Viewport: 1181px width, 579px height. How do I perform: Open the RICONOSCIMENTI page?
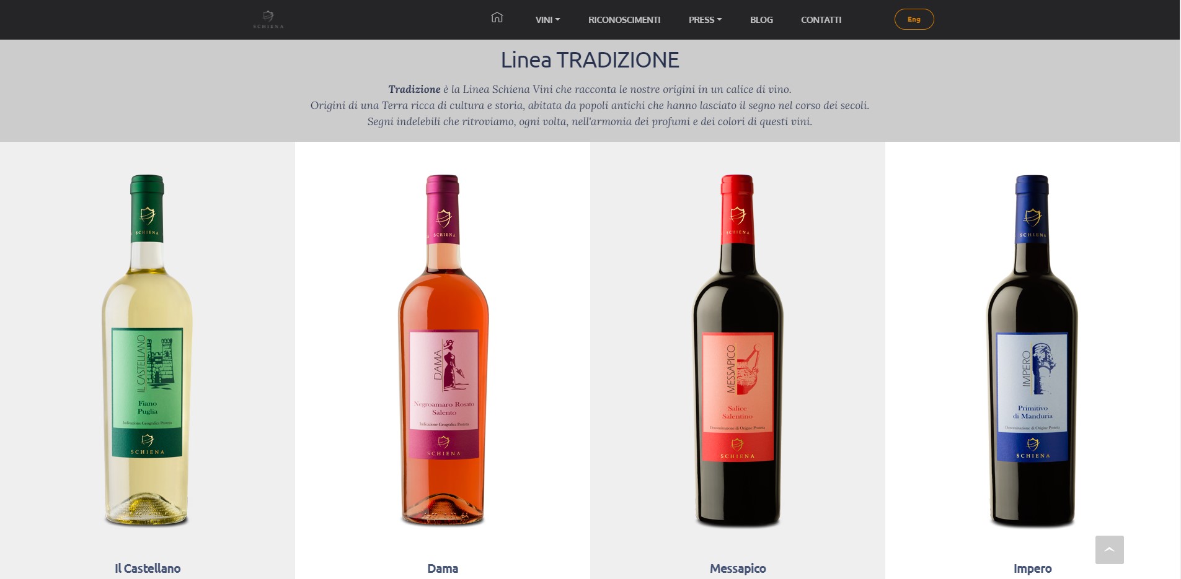tap(624, 20)
